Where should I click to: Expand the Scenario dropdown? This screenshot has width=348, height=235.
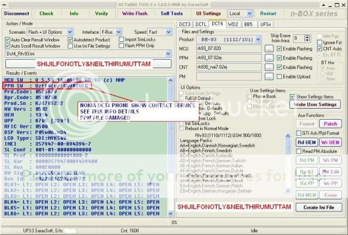pyautogui.click(x=70, y=32)
